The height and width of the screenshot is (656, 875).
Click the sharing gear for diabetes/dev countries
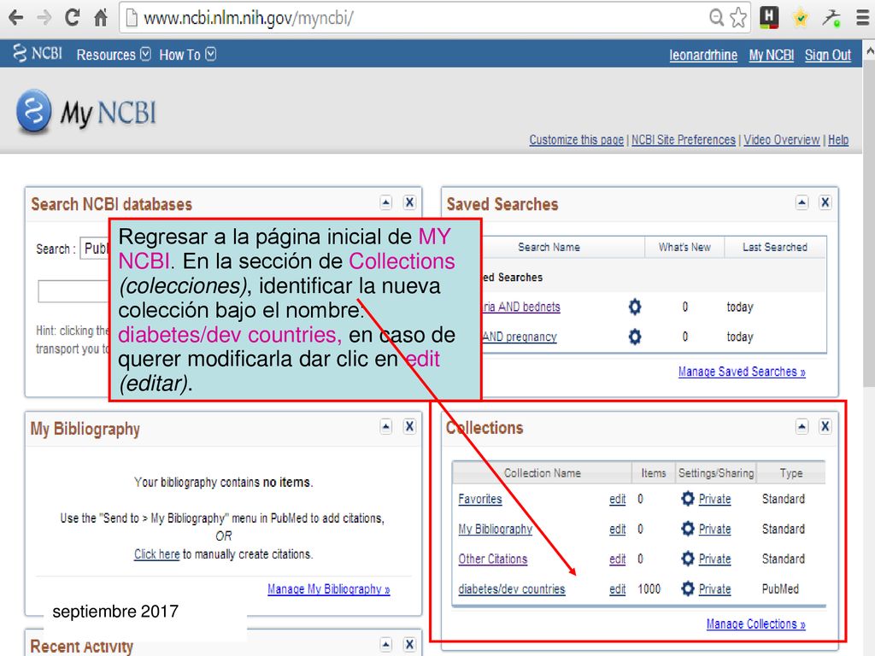click(x=688, y=589)
